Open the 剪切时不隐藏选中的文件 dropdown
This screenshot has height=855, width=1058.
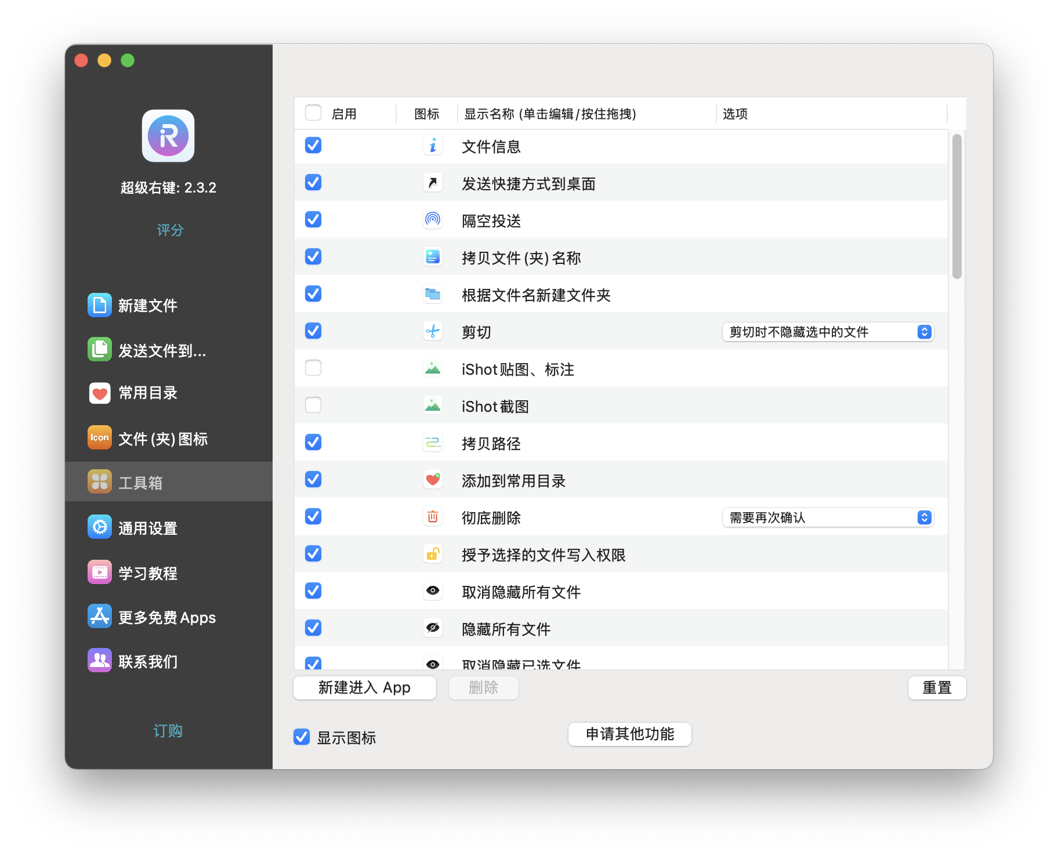[828, 332]
